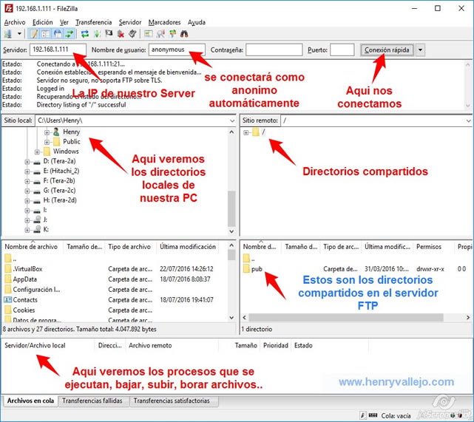Viewport: 474px width, 422px height.
Task: Open the Ver menu
Action: pyautogui.click(x=64, y=22)
